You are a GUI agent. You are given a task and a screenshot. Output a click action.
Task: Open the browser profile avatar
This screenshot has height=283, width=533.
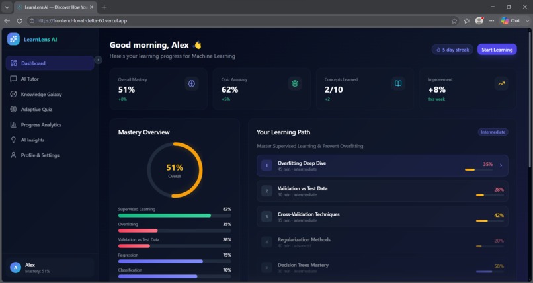coord(479,20)
